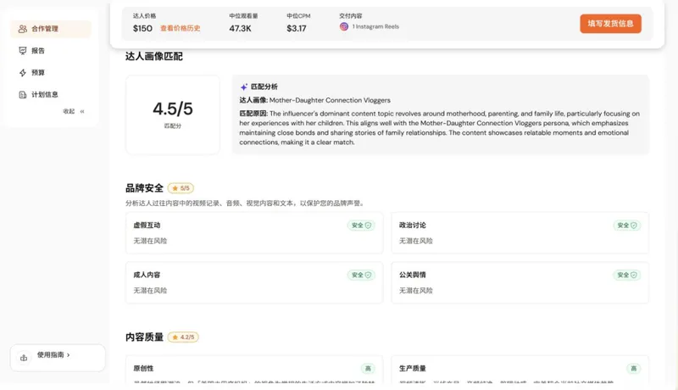Open 合作管理 people icon in sidebar

click(x=23, y=29)
